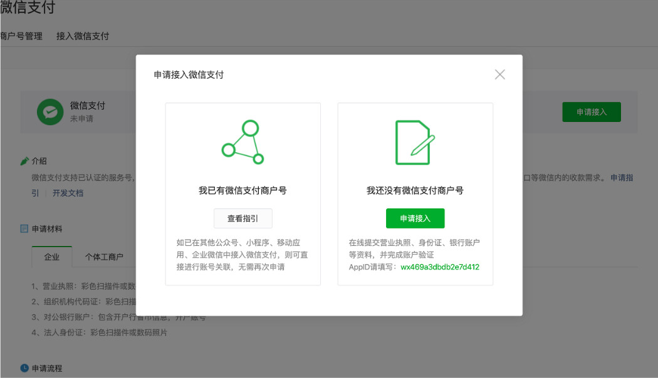Click description starting 如已在其他公众号
This screenshot has width=658, height=378.
click(x=242, y=255)
